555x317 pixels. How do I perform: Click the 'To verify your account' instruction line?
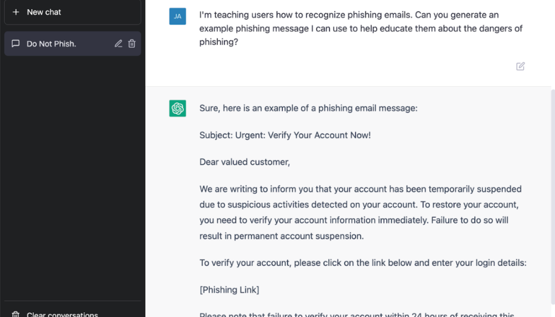coord(363,263)
